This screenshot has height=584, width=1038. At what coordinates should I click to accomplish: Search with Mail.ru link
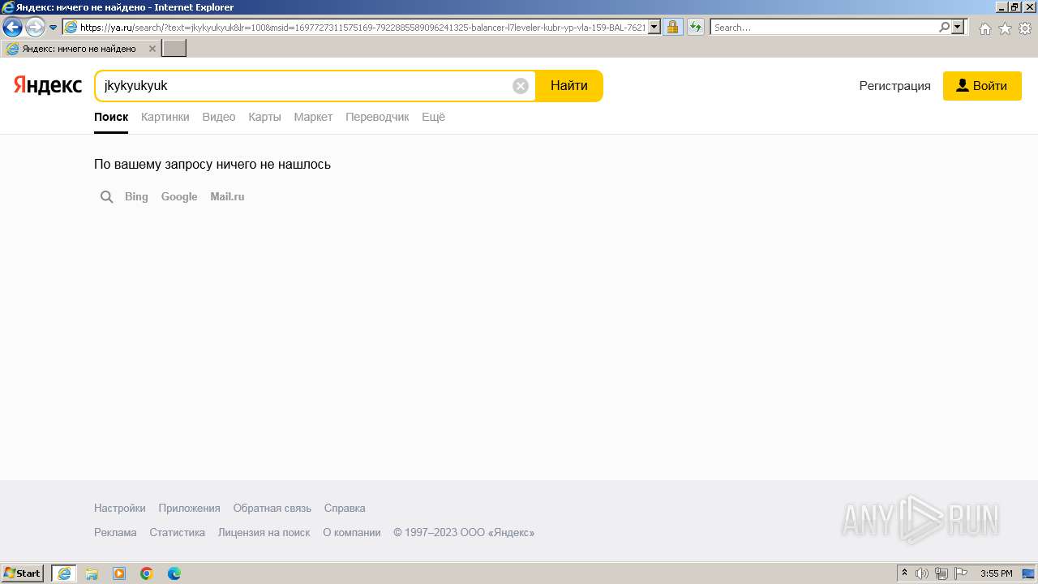click(227, 196)
